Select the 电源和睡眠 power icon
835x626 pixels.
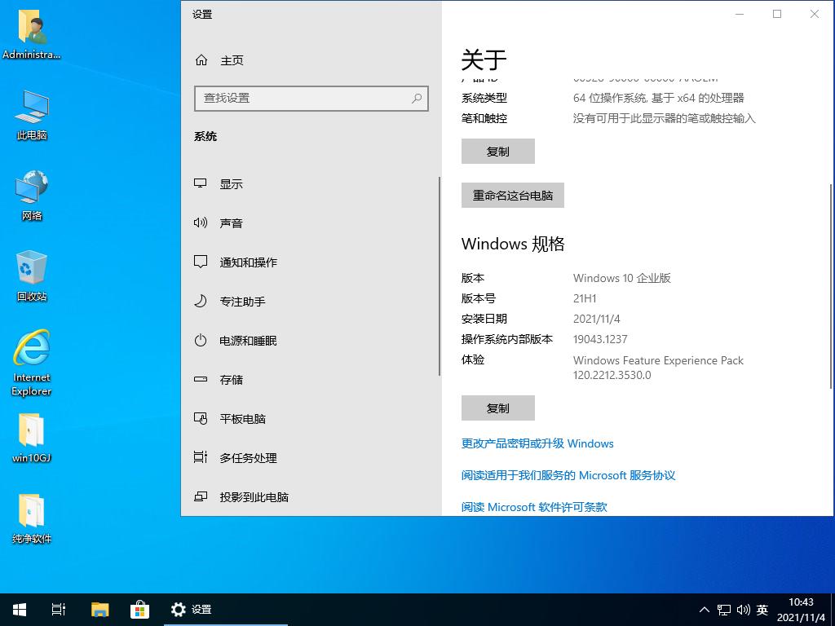tap(201, 340)
